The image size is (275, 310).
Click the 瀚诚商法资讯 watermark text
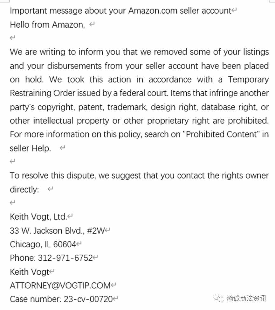tap(246, 298)
